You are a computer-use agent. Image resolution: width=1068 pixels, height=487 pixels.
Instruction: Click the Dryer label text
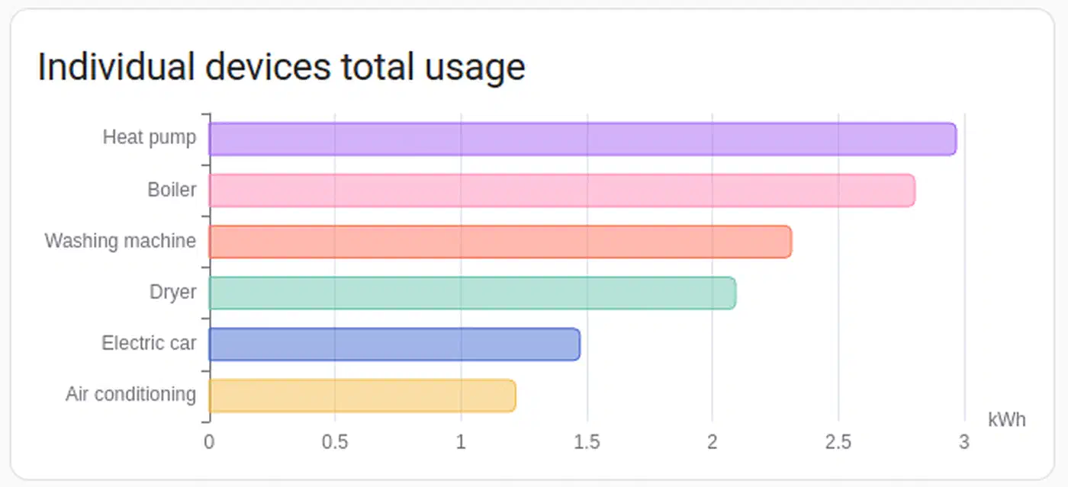(x=172, y=292)
